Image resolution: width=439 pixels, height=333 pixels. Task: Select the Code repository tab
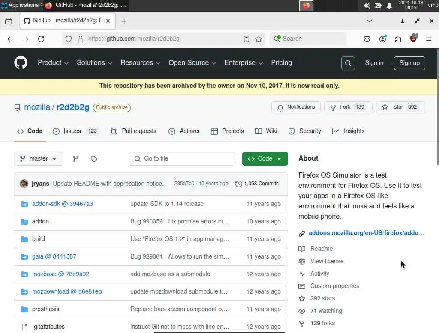pyautogui.click(x=30, y=131)
